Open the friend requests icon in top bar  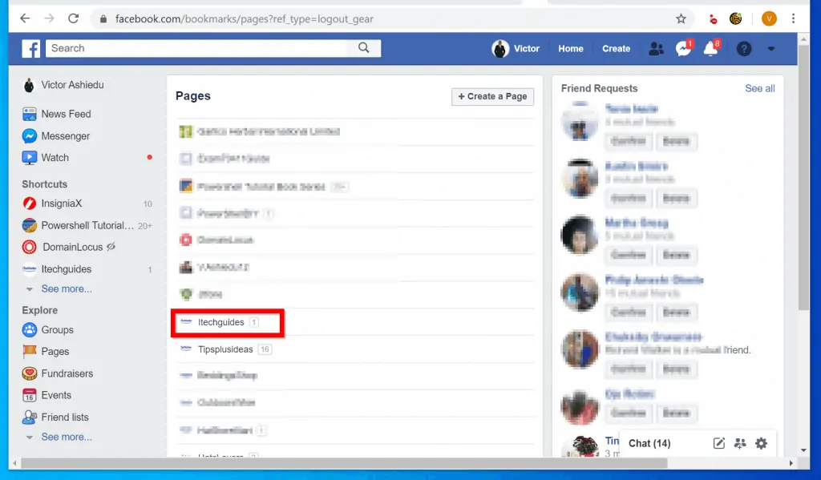(x=656, y=48)
